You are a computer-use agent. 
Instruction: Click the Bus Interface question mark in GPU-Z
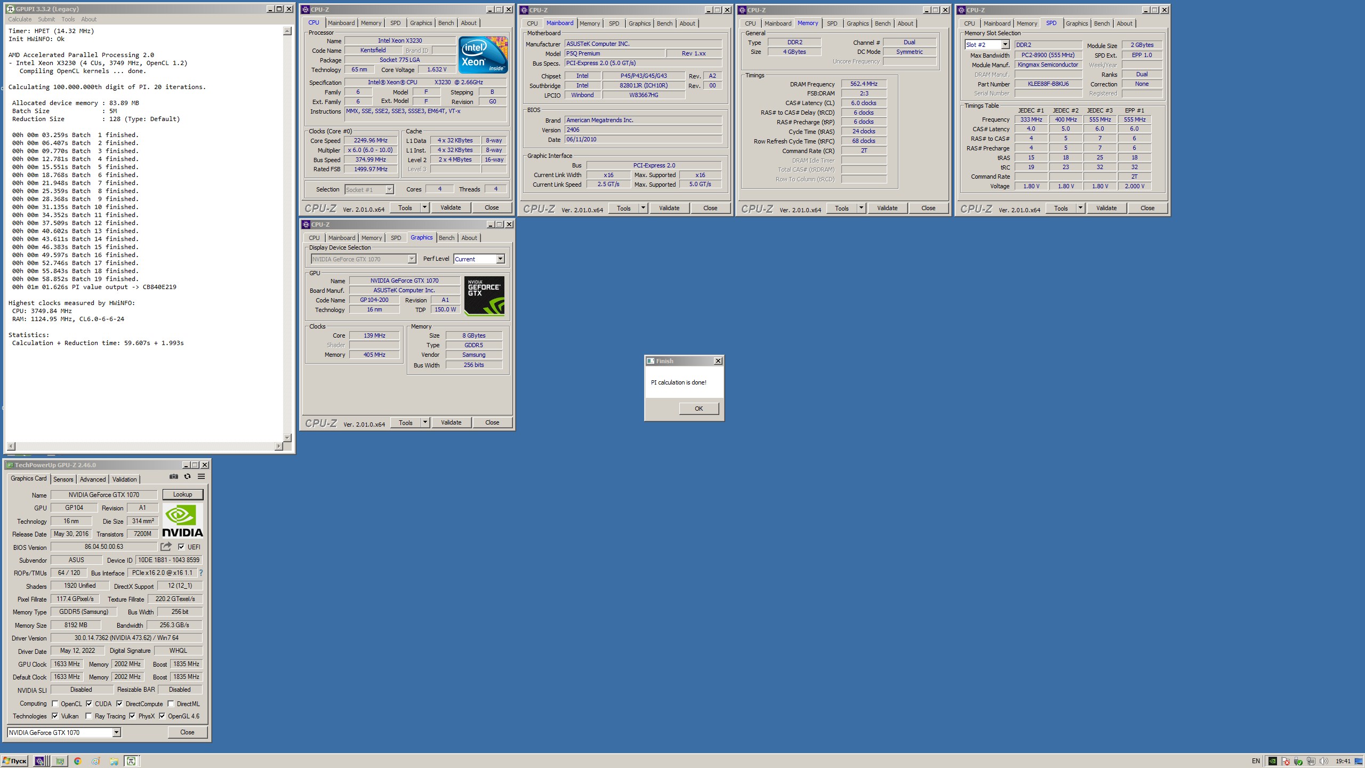[x=201, y=573]
